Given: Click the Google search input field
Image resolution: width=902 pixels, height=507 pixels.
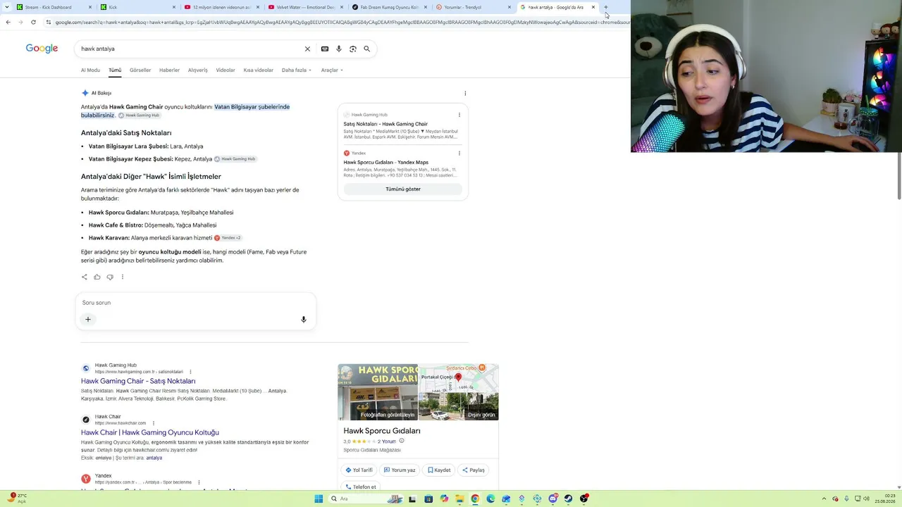Looking at the screenshot, I should click(190, 49).
